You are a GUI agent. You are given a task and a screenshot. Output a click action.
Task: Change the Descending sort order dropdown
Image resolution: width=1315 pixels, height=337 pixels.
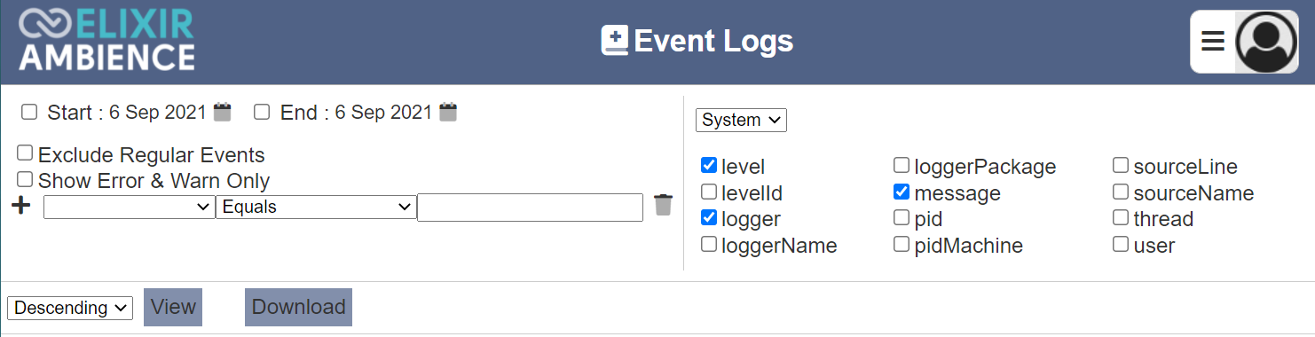point(70,308)
